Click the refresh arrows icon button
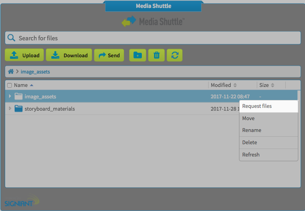This screenshot has height=211, width=305. (x=175, y=55)
